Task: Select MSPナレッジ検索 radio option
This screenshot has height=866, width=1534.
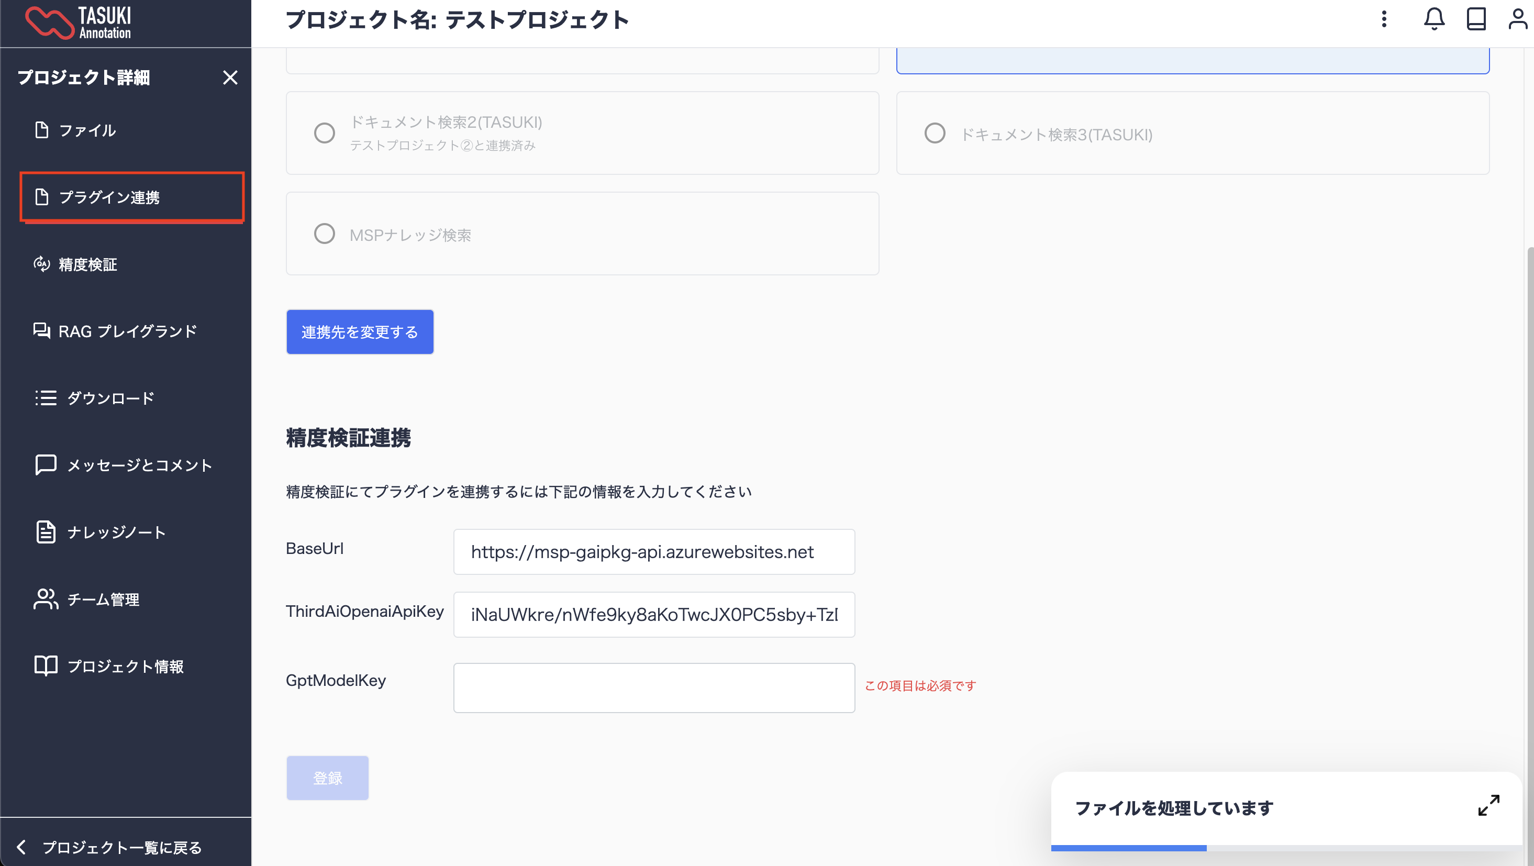Action: (325, 234)
